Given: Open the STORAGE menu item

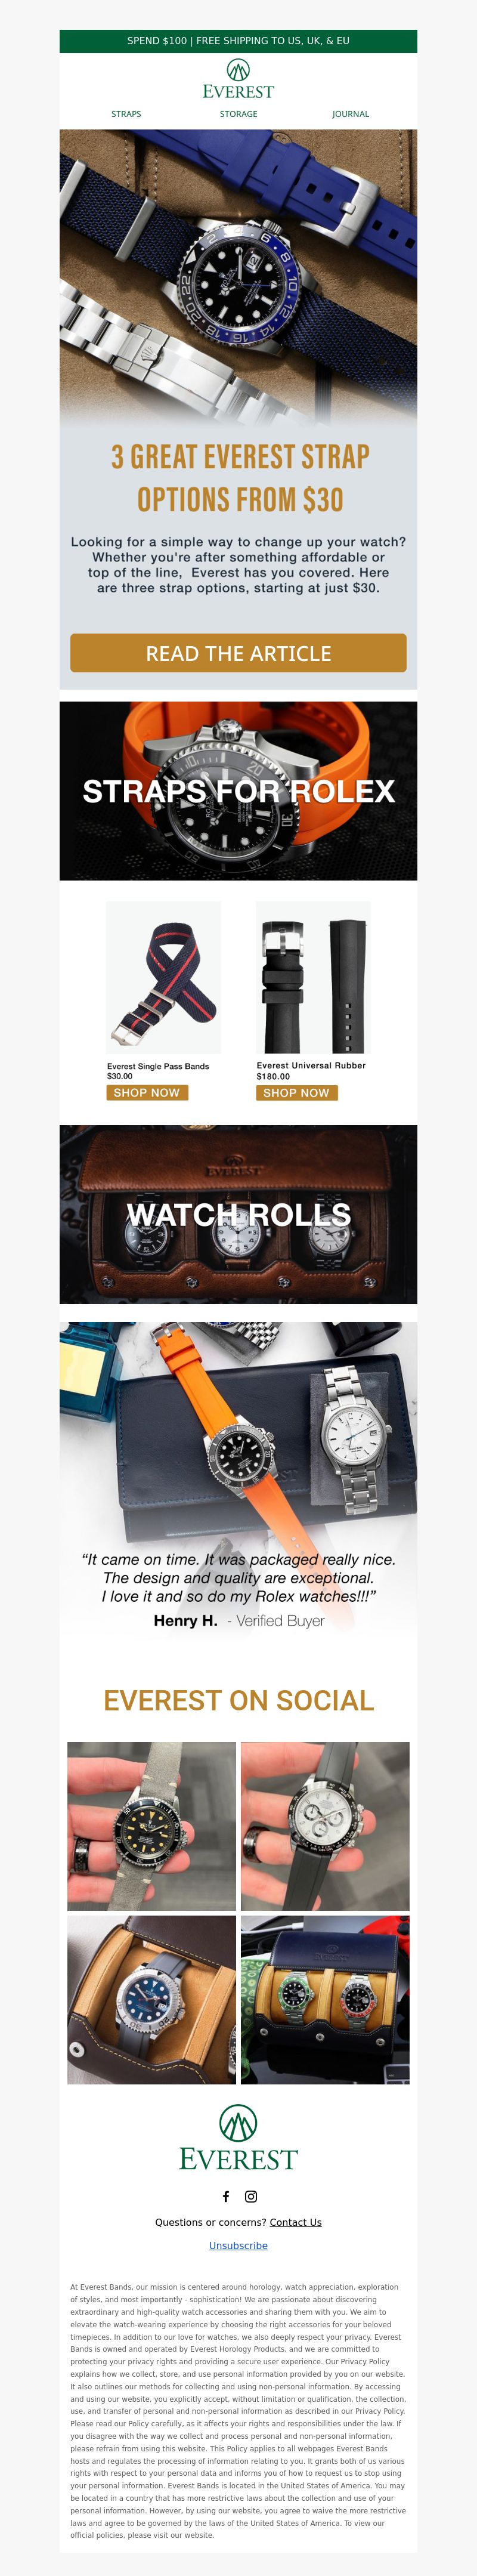Looking at the screenshot, I should click(x=238, y=114).
